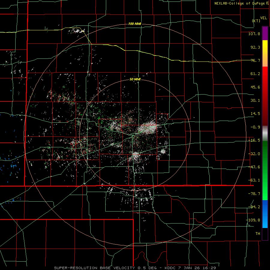Click the 30.1 velocity legend value
The image size is (270, 270).
[255, 100]
